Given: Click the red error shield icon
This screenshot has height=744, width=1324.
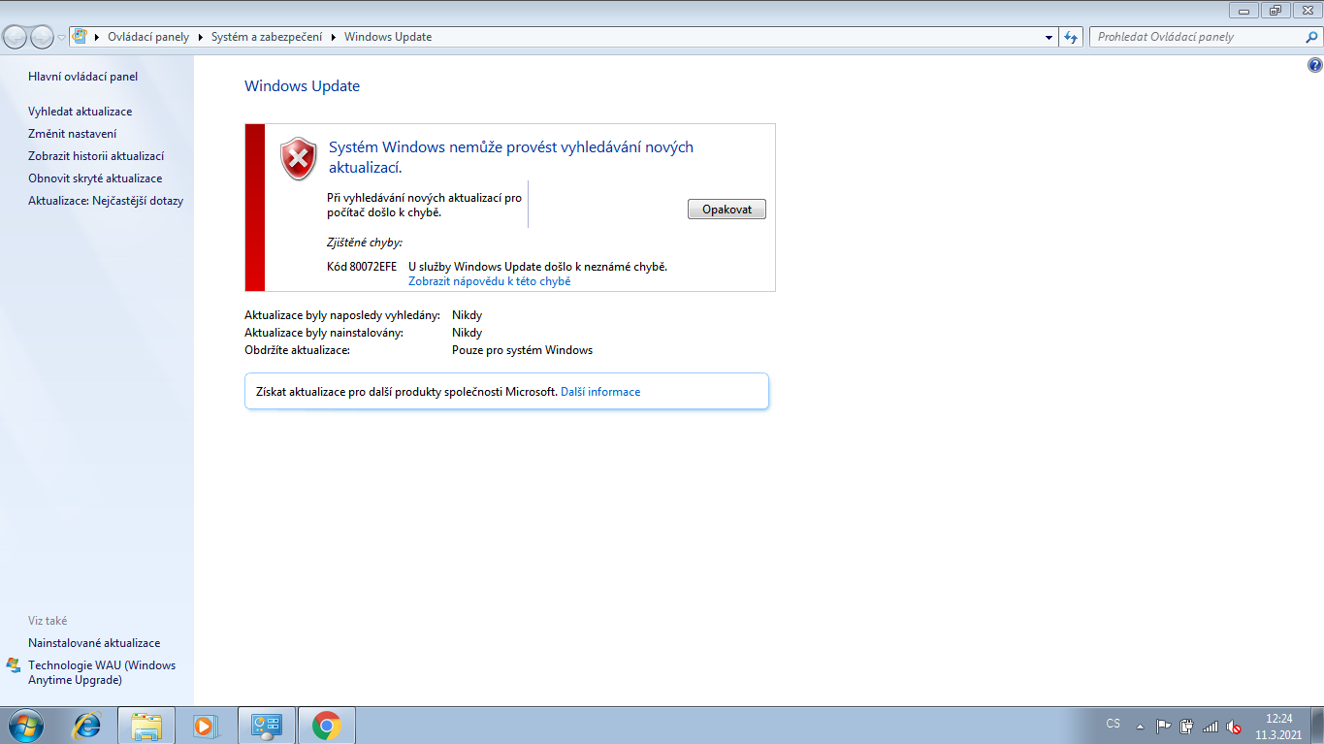Looking at the screenshot, I should click(x=299, y=158).
